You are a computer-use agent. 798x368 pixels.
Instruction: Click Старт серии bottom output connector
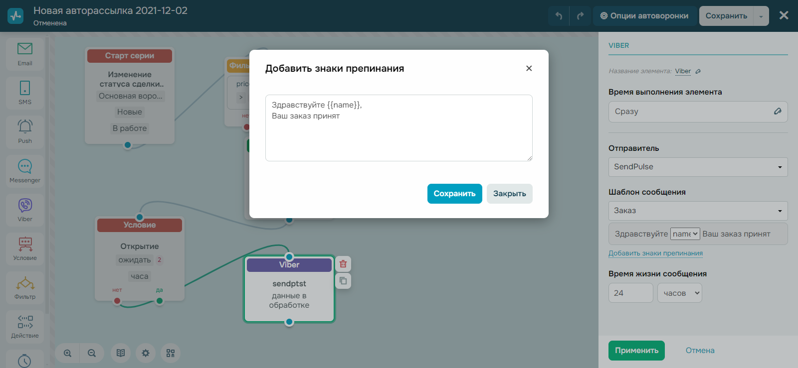(128, 145)
